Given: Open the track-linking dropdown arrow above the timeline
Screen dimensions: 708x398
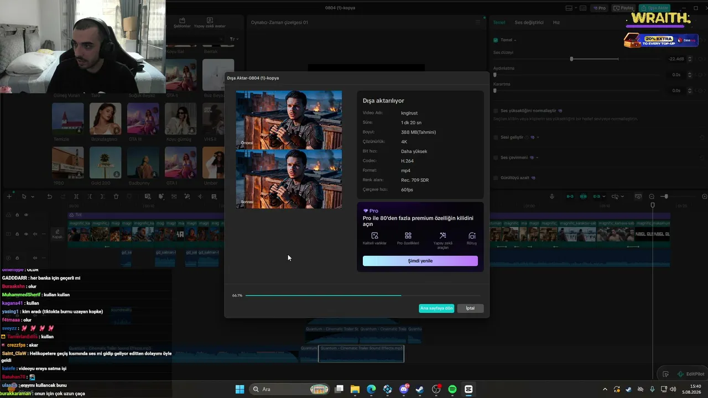Looking at the screenshot, I should coord(603,197).
